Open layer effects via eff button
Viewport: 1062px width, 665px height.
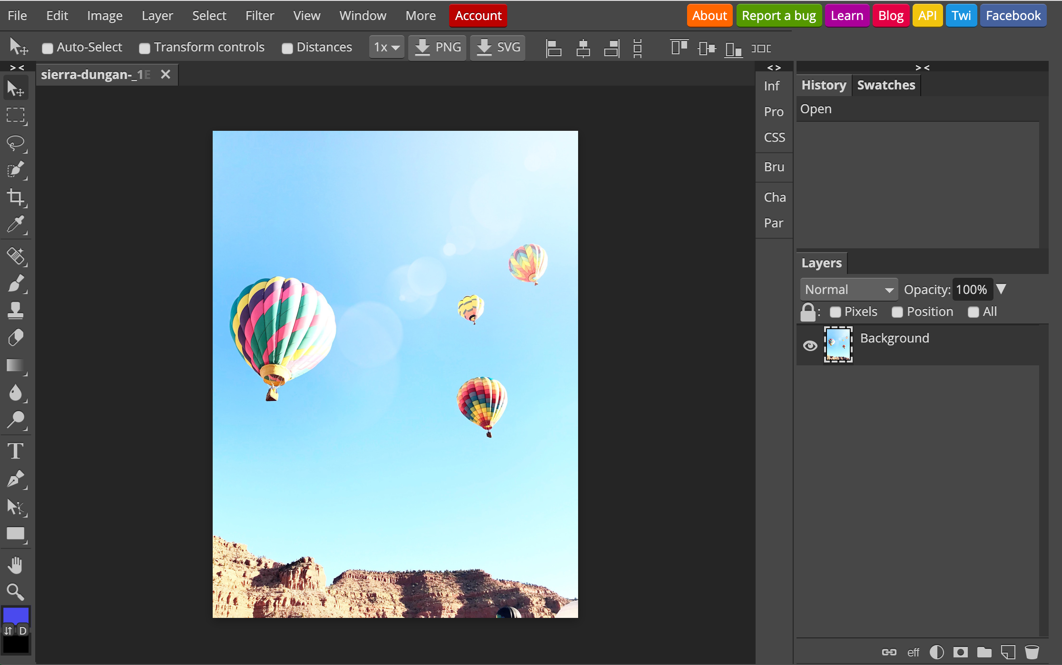[913, 653]
